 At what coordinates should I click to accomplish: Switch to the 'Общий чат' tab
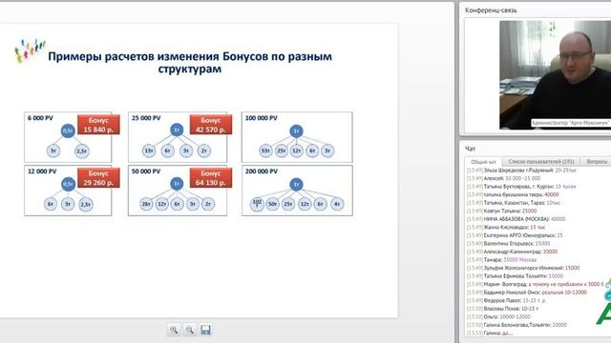(483, 162)
